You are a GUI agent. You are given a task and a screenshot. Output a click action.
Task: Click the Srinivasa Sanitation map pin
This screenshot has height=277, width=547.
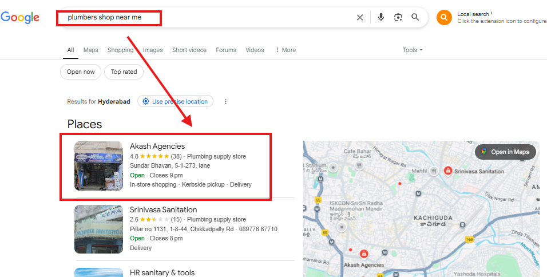point(447,171)
